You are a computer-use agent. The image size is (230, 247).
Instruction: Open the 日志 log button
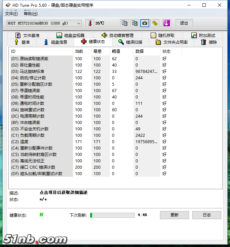(x=206, y=215)
